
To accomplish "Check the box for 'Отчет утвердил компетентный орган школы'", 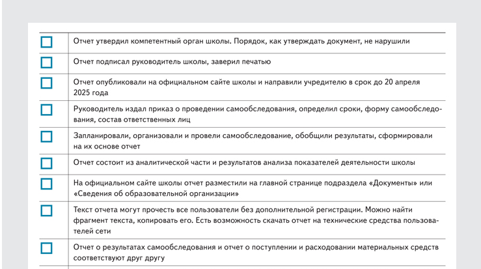I will click(46, 42).
